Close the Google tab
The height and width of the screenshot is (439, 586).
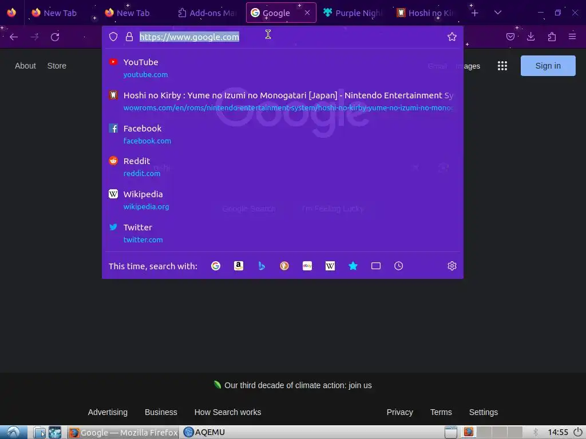pos(307,13)
